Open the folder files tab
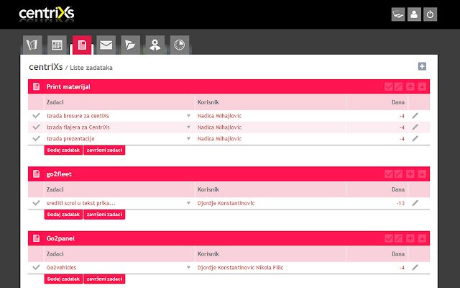Viewport: 460px width, 288px height. coord(131,45)
